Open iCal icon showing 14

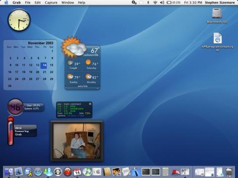pyautogui.click(x=77, y=172)
